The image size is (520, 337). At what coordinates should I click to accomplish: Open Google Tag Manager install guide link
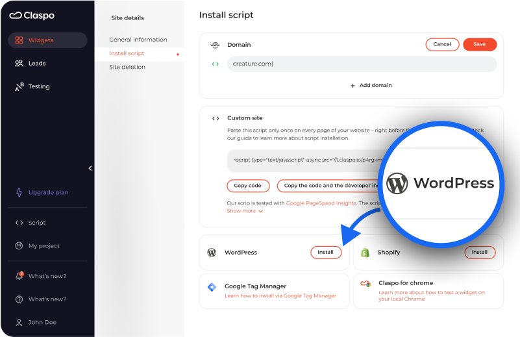tap(280, 295)
